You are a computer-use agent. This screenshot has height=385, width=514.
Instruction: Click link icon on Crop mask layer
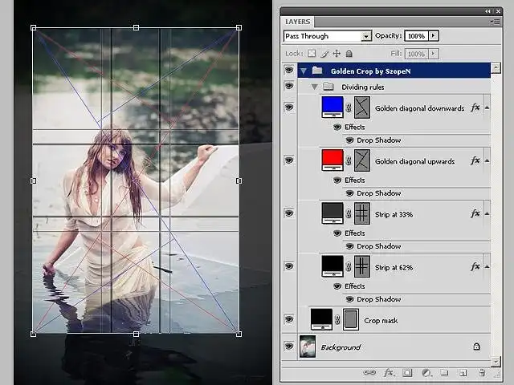click(337, 319)
